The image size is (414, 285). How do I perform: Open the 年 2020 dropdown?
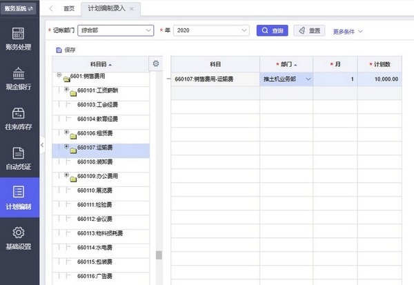[244, 30]
